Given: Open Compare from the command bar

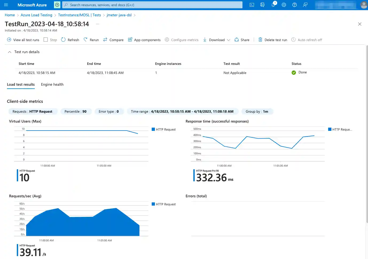Looking at the screenshot, I should coord(113,40).
